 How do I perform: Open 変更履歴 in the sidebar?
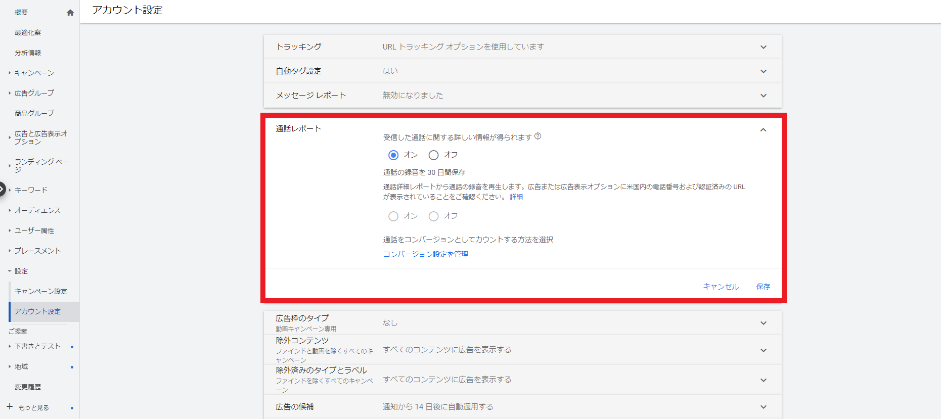[28, 387]
